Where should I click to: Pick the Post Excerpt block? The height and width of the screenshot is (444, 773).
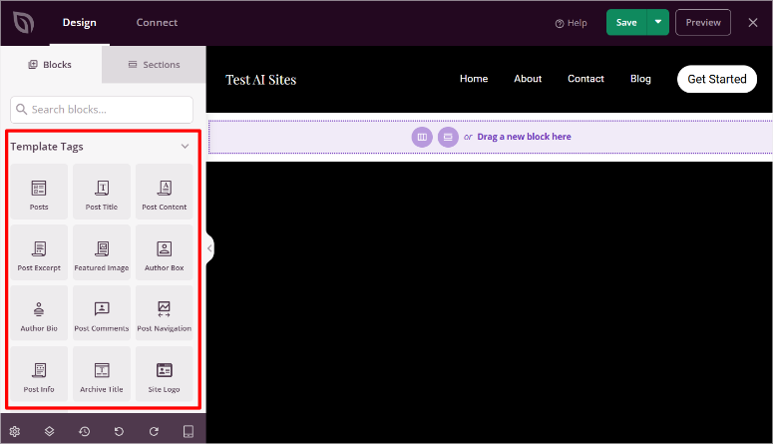[39, 252]
